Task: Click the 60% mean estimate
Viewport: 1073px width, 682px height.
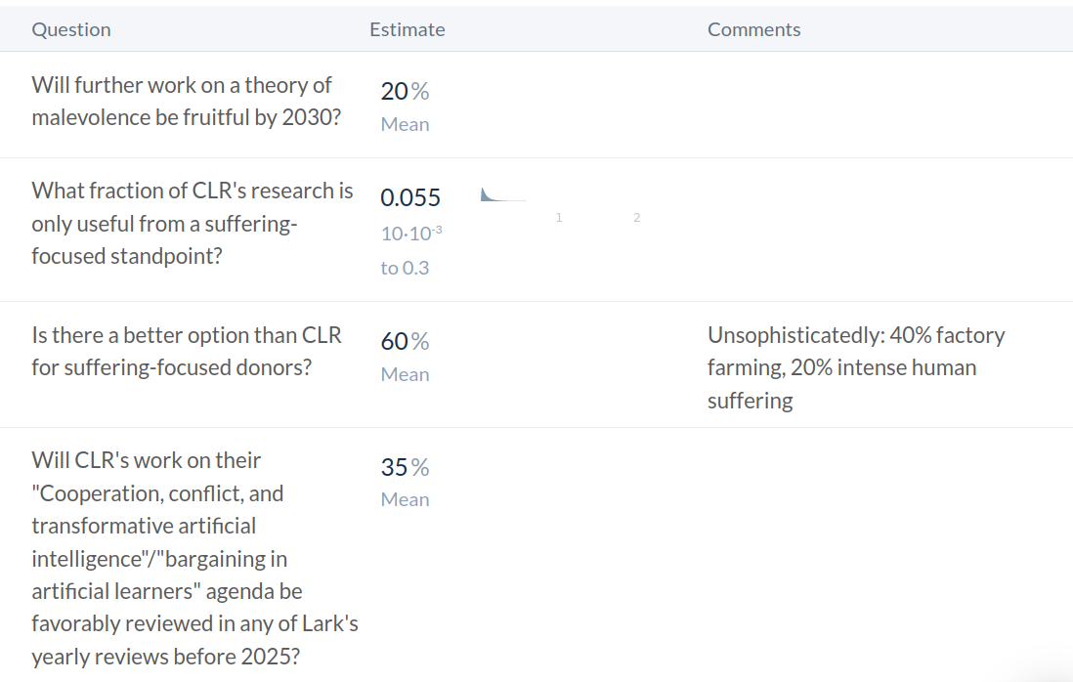Action: [x=406, y=341]
